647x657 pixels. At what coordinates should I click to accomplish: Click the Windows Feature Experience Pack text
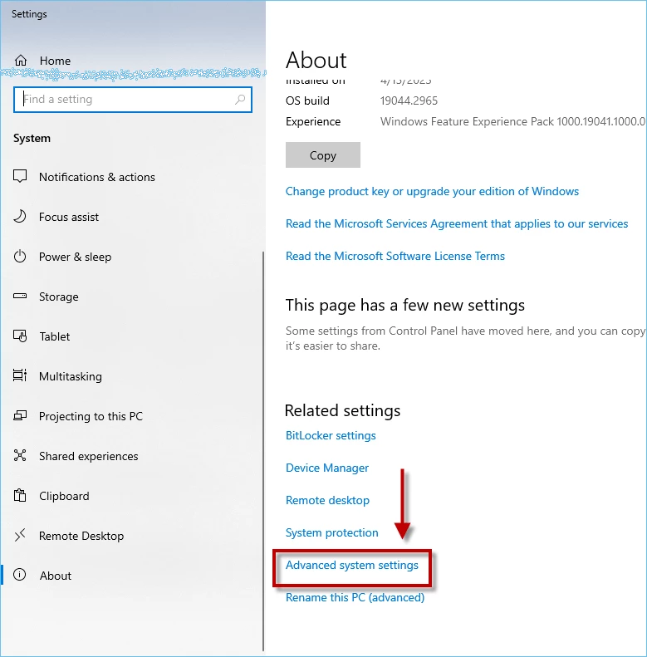point(512,121)
